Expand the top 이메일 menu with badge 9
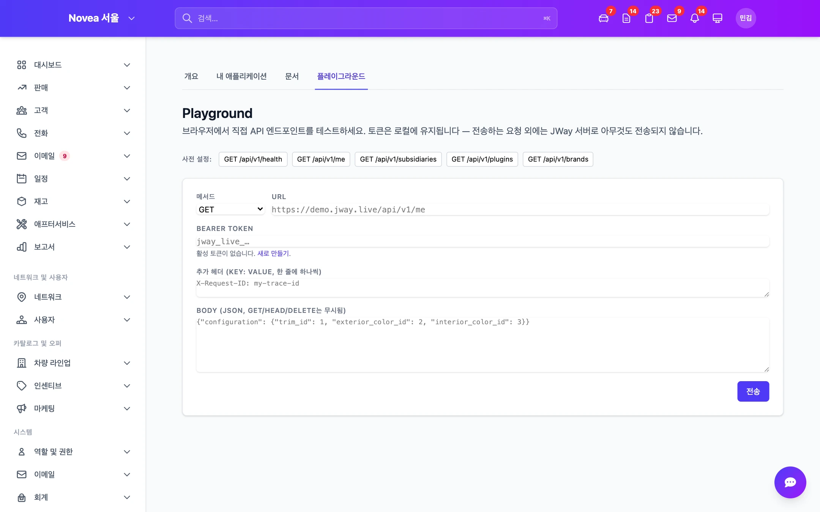 click(127, 156)
